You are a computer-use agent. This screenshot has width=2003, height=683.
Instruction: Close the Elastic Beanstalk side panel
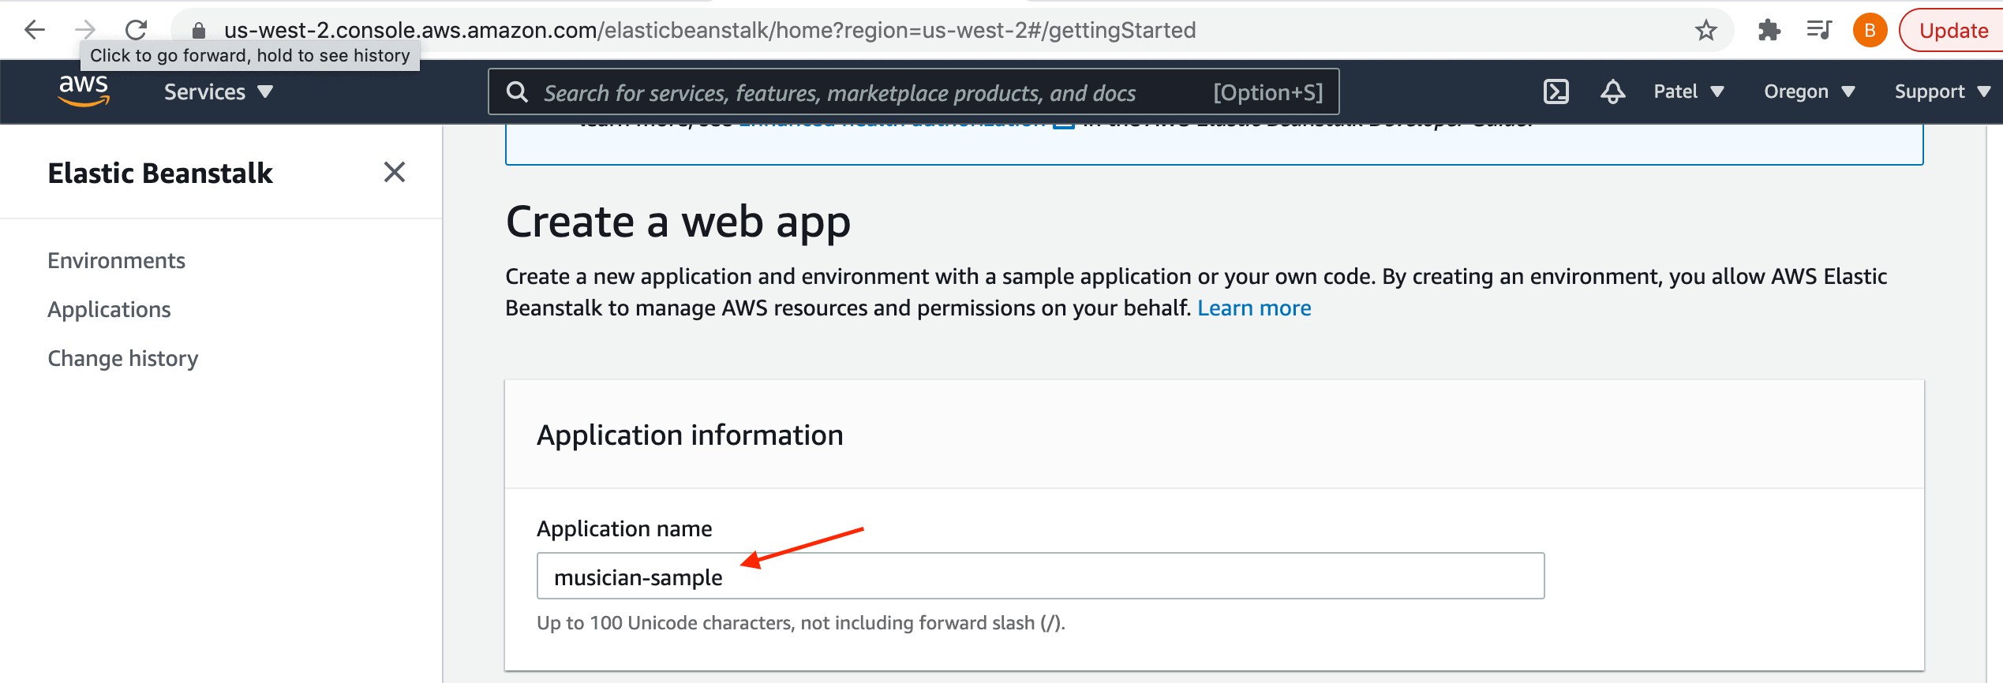[395, 172]
